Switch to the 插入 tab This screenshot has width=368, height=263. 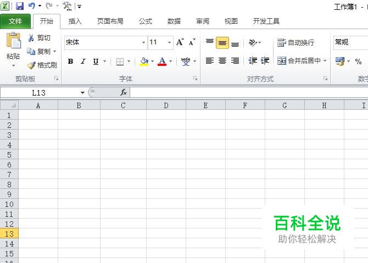coord(75,21)
